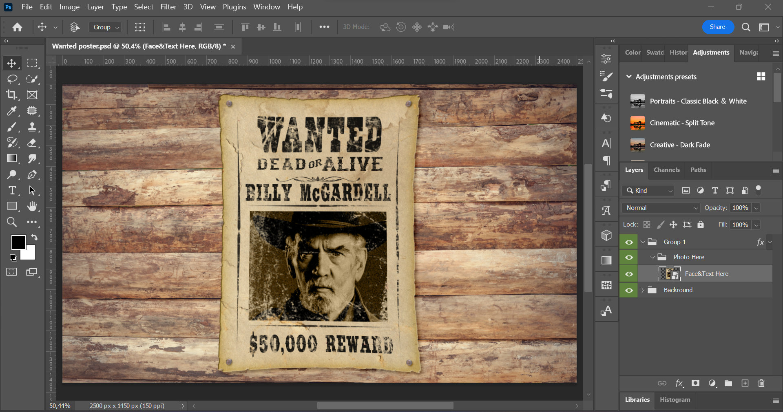Toggle visibility of Face&Text Here layer

[x=628, y=274]
